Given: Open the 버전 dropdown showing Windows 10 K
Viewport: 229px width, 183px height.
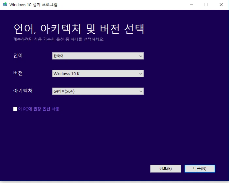Looking at the screenshot, I should 98,74.
